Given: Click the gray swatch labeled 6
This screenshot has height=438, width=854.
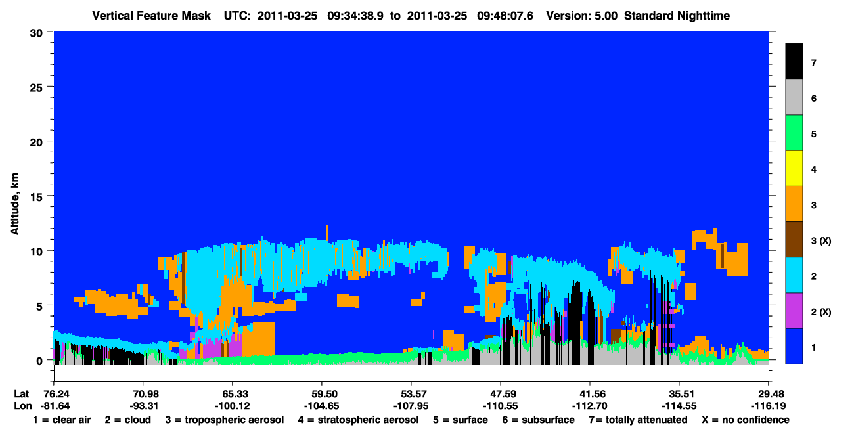Looking at the screenshot, I should coord(794,98).
